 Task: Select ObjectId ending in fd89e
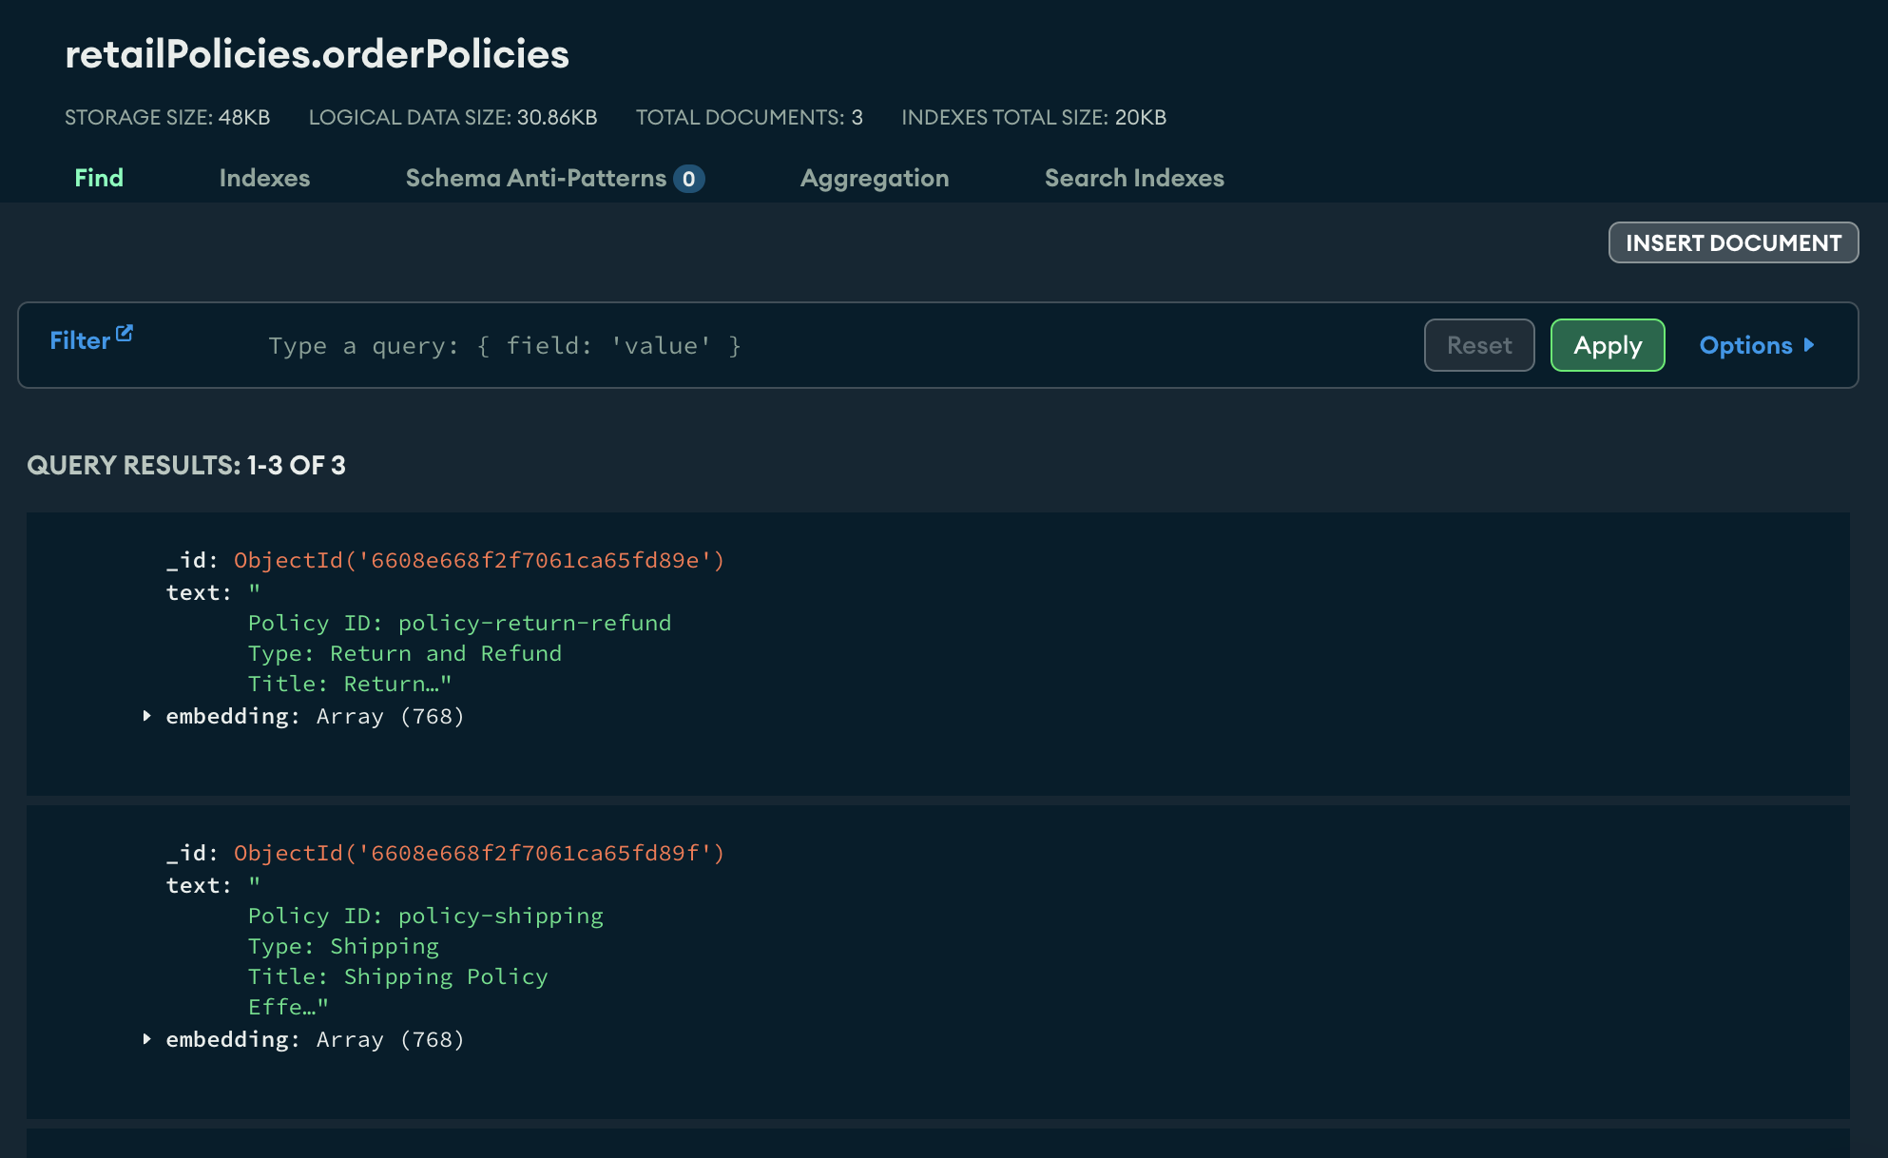[479, 560]
